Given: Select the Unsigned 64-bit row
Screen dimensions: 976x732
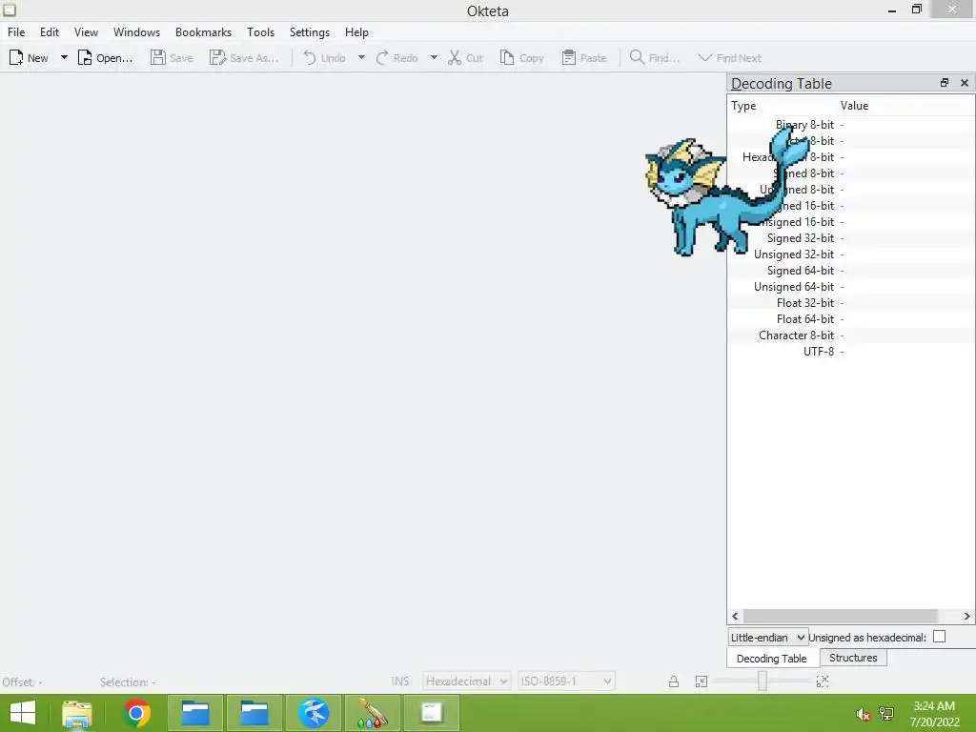Looking at the screenshot, I should pyautogui.click(x=851, y=287).
